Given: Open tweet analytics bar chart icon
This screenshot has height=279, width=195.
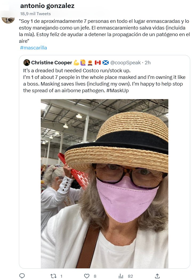Looking at the screenshot, I should 121,276.
